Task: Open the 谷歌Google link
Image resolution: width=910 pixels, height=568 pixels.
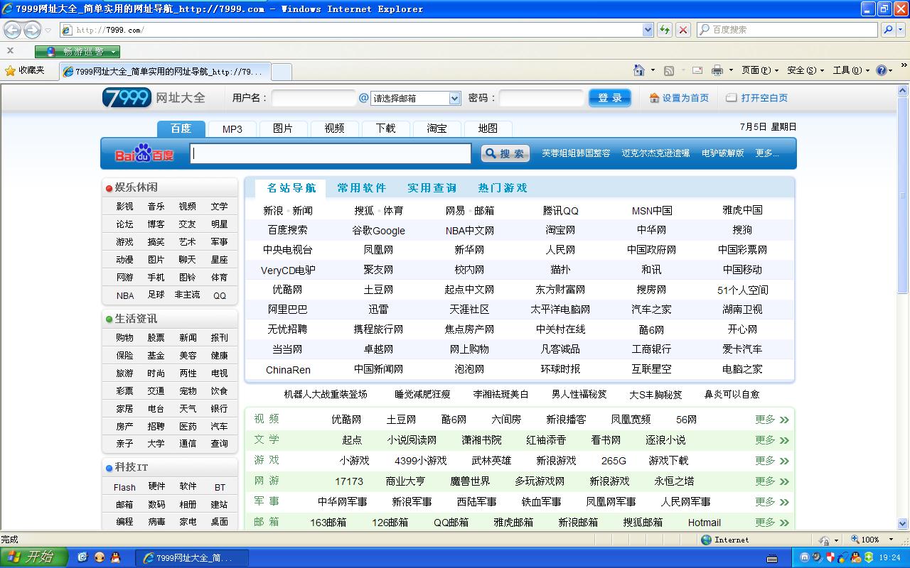Action: [x=378, y=231]
